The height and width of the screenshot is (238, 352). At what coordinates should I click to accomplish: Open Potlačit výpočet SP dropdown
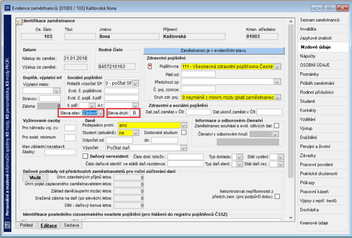pos(136,83)
